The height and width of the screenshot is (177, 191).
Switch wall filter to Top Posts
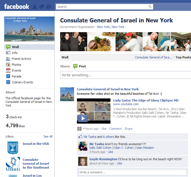pos(183,57)
